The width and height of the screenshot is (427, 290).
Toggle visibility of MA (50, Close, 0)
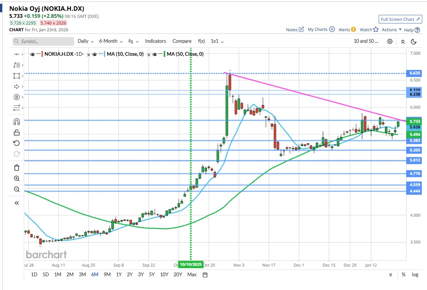pyautogui.click(x=154, y=54)
